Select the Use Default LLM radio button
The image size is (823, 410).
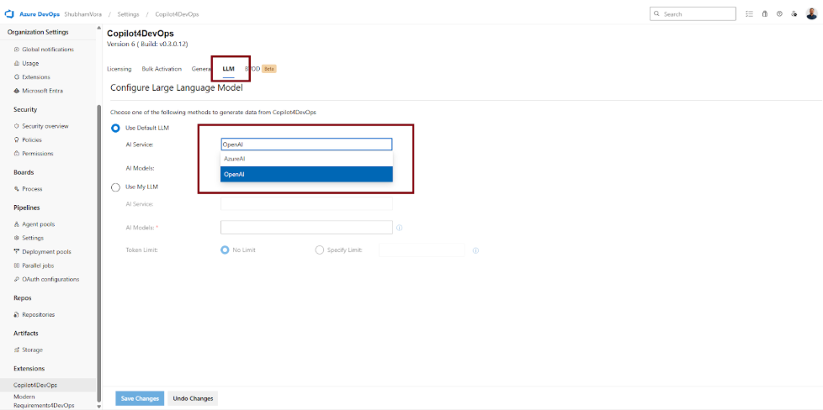click(x=116, y=128)
